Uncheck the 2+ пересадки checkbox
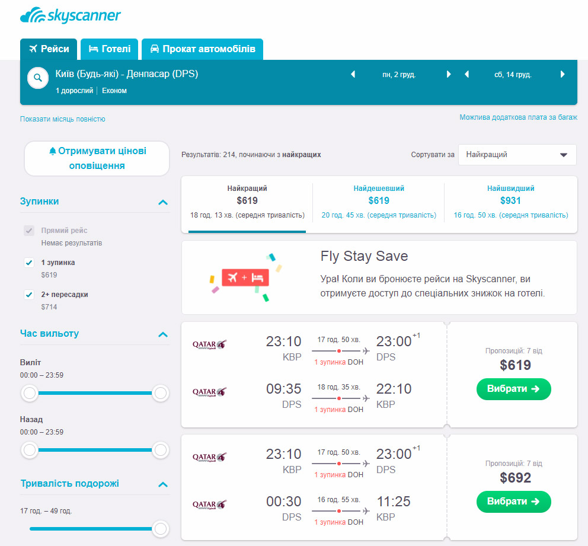This screenshot has height=546, width=588. click(29, 295)
